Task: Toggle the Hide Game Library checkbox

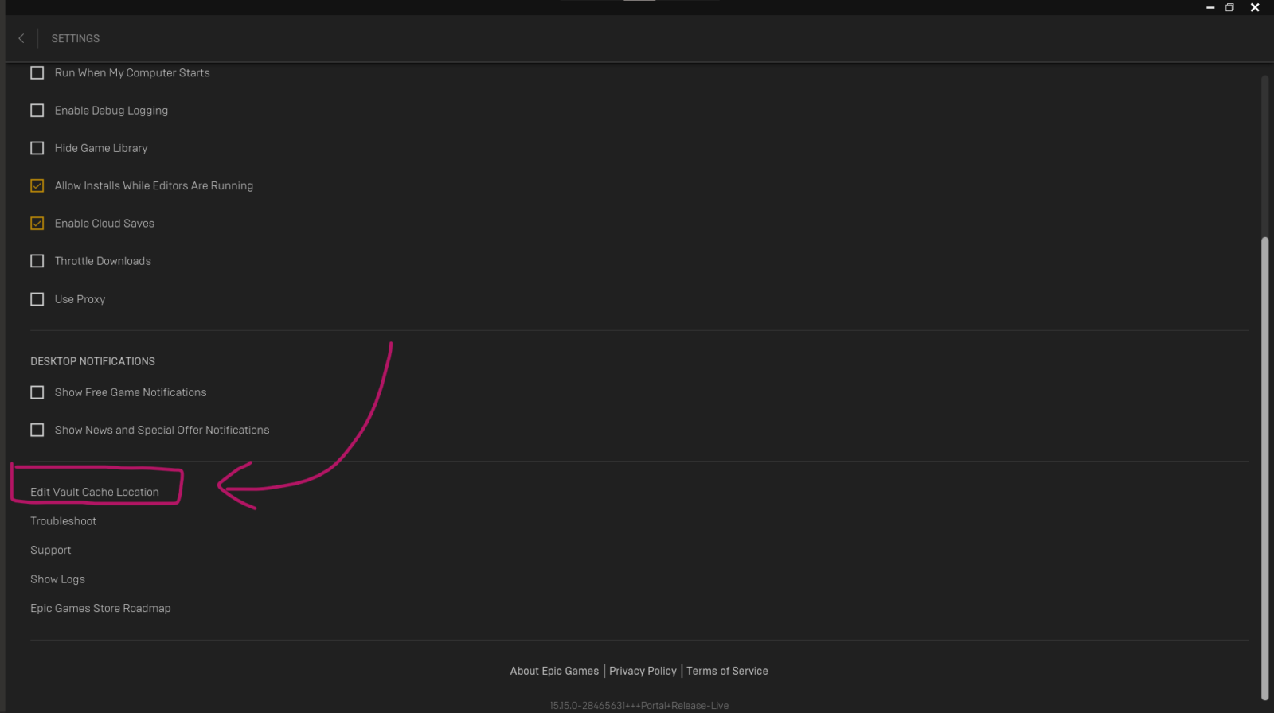Action: tap(37, 148)
